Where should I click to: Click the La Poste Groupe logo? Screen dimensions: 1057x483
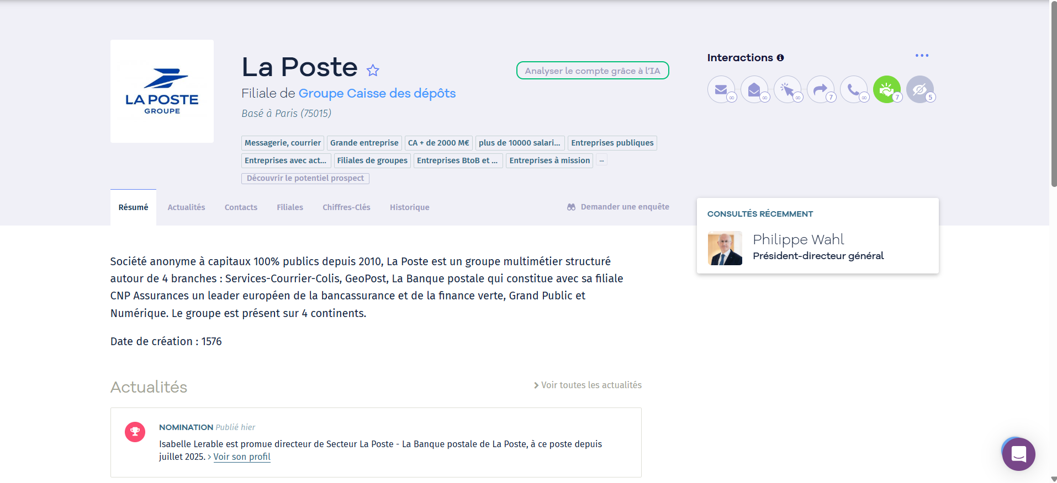pyautogui.click(x=162, y=91)
